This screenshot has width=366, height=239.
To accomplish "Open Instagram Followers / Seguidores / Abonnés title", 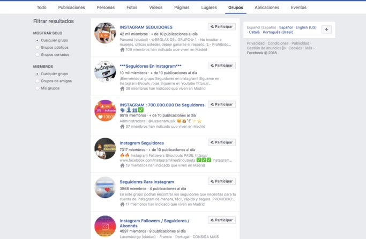I will pyautogui.click(x=154, y=223).
